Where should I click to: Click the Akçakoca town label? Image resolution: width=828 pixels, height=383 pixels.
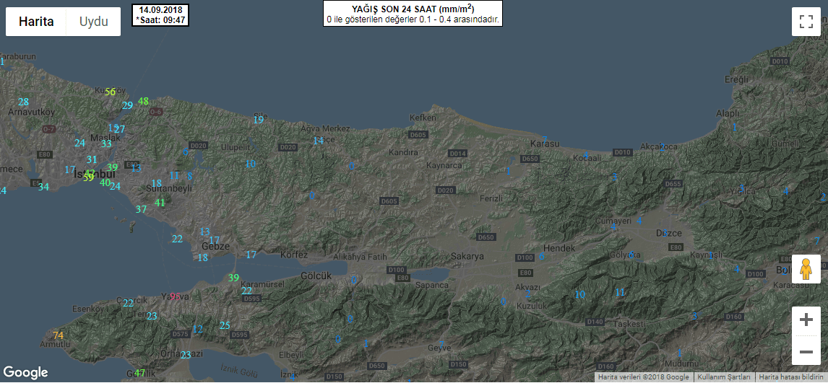pos(658,146)
